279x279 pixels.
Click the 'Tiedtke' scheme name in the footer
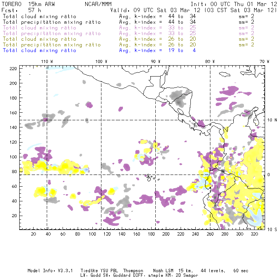pos(89,271)
